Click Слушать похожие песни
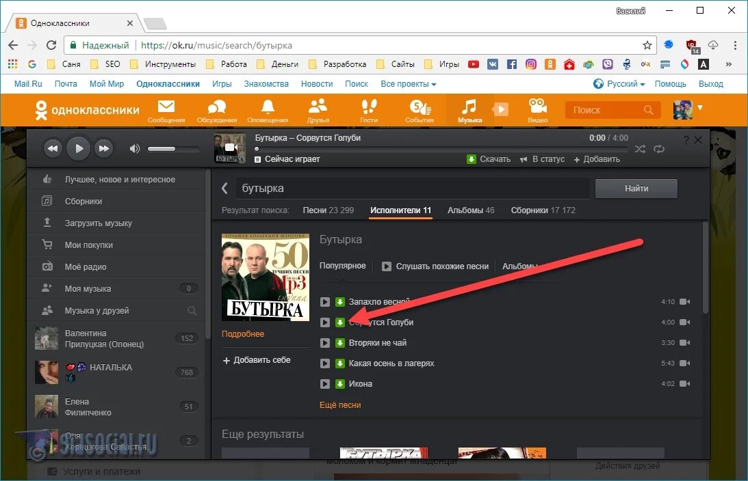 coord(435,266)
